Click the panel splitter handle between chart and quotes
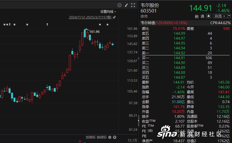Image resolution: width=232 pixels, height=143 pixels. pyautogui.click(x=138, y=58)
